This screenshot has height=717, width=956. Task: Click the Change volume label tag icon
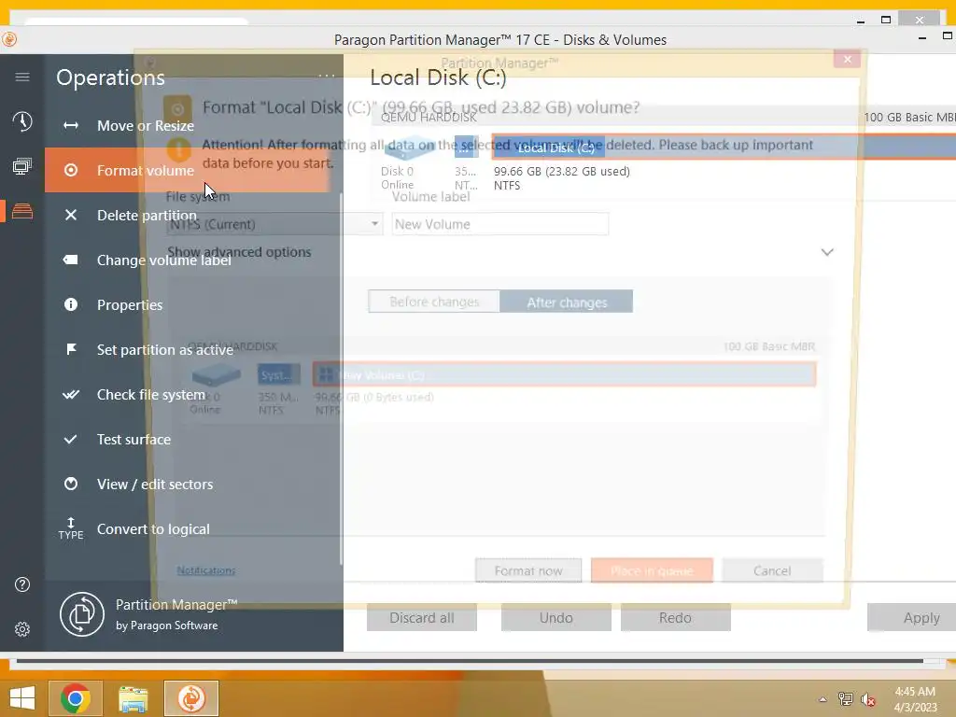(71, 260)
